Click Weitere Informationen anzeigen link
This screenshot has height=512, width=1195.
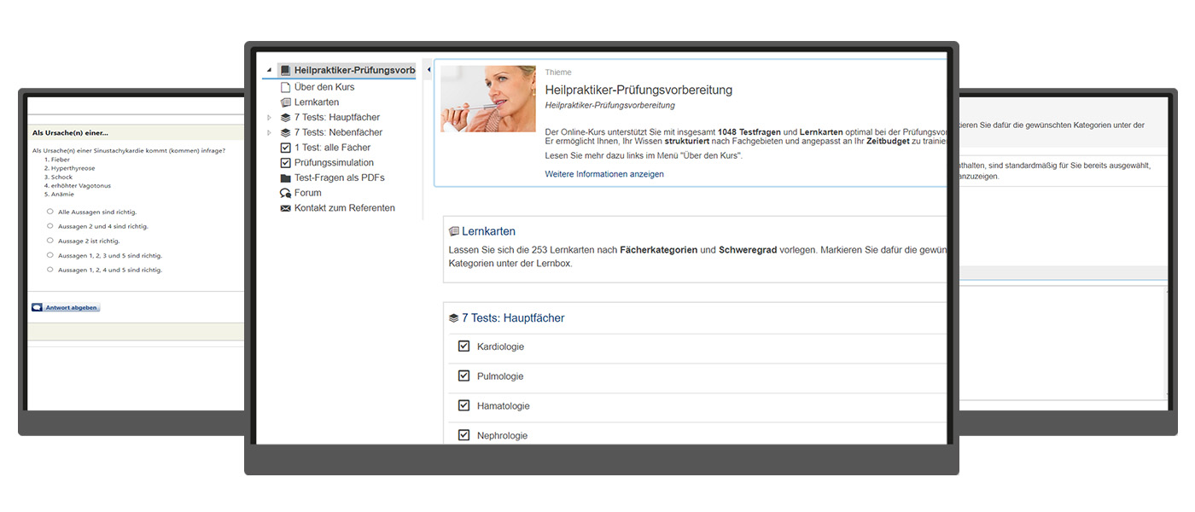tap(604, 174)
